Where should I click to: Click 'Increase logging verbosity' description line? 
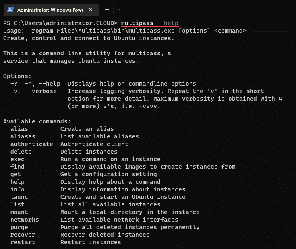(166, 91)
